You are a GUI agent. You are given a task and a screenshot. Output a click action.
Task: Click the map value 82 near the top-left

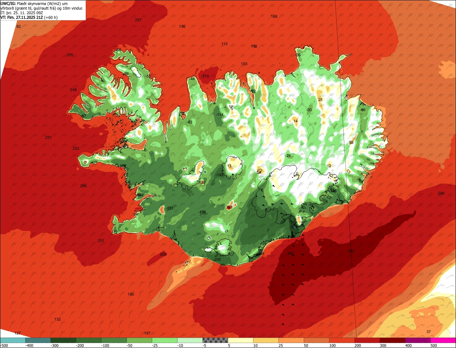[x=19, y=26]
